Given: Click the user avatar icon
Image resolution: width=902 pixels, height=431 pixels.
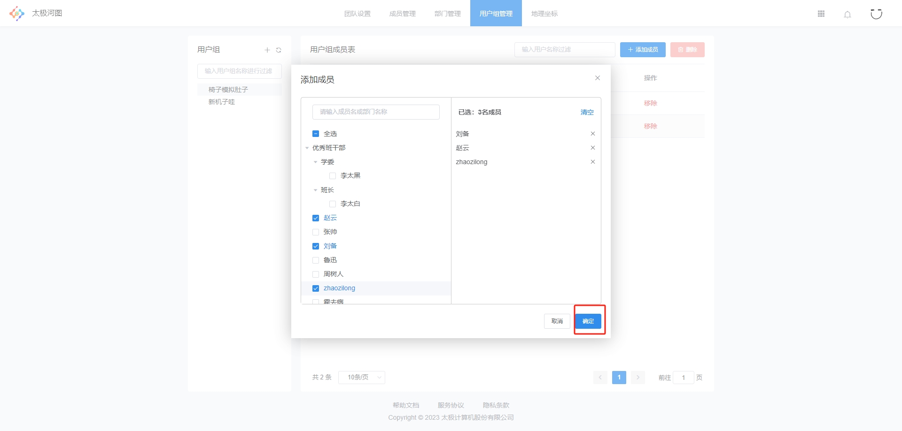Looking at the screenshot, I should click(x=876, y=14).
